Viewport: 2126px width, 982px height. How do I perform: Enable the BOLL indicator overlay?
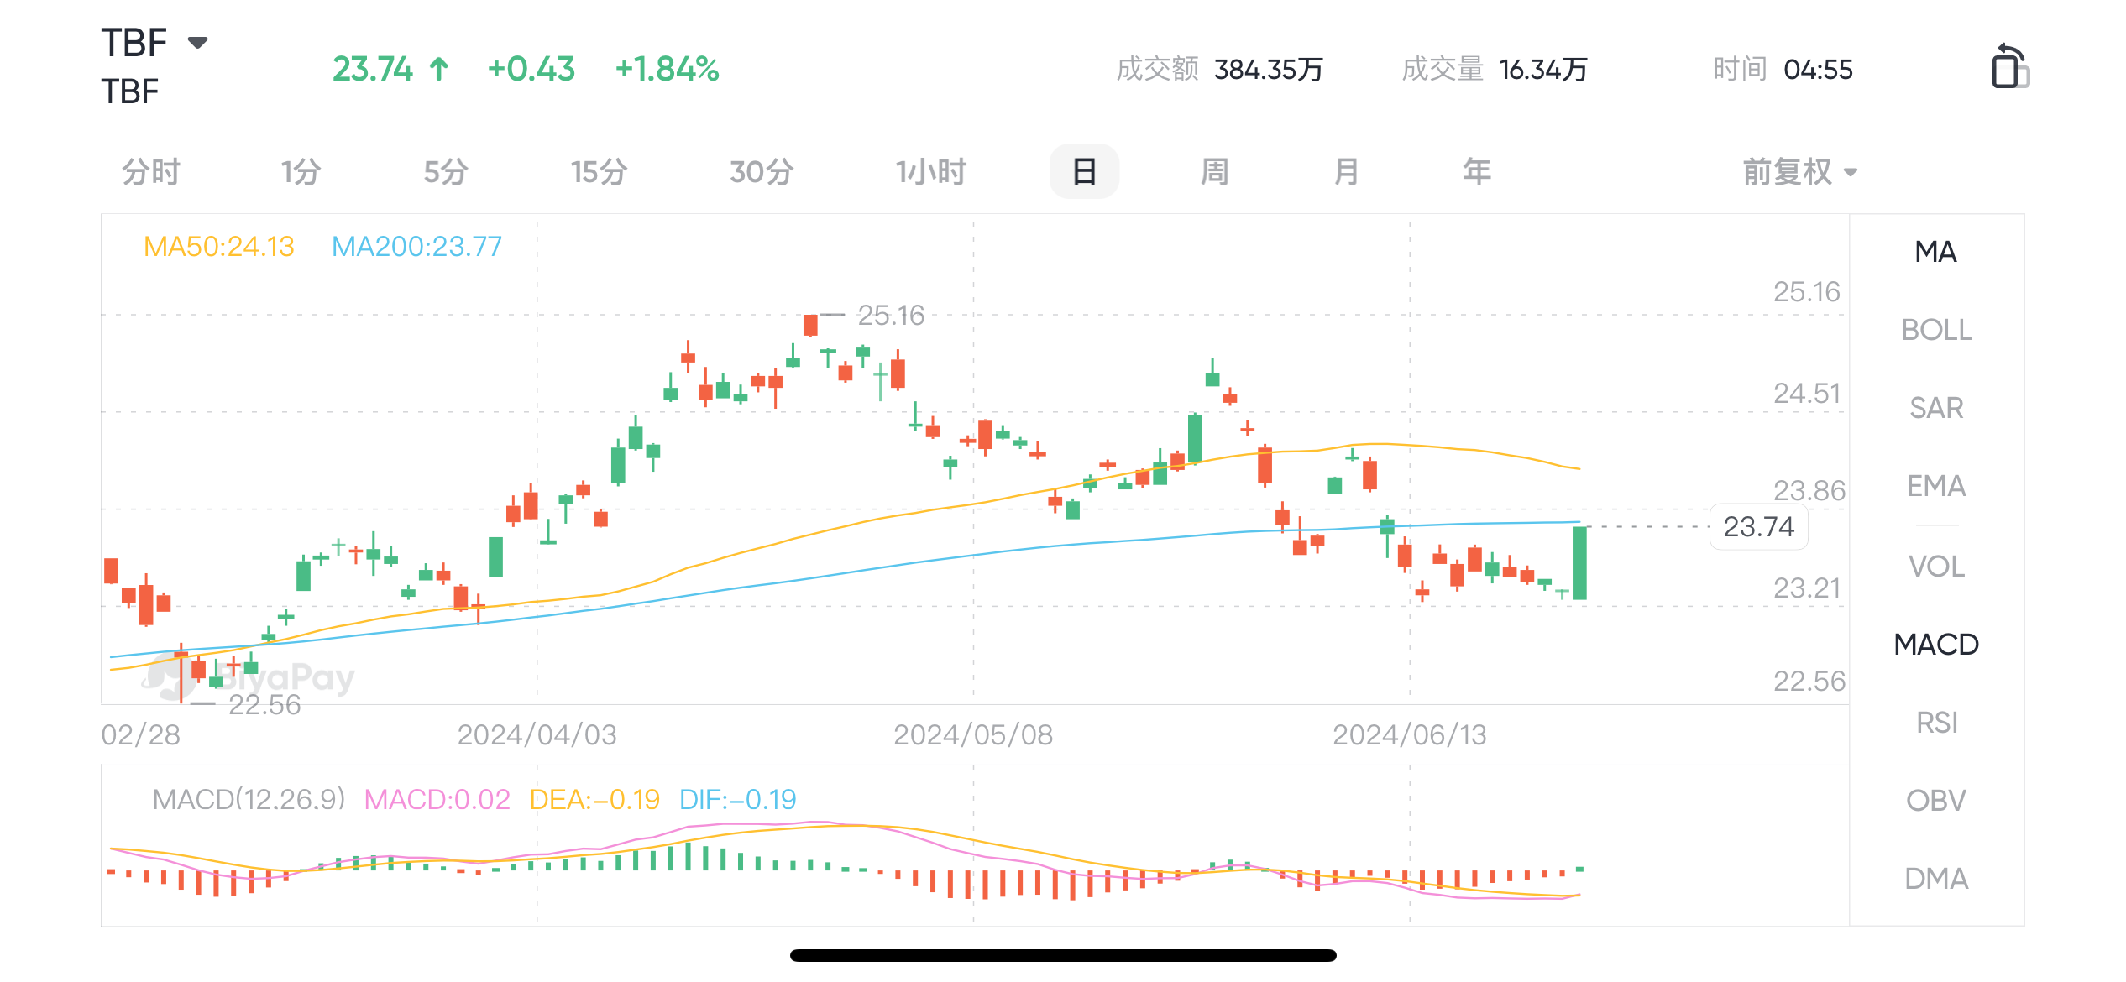click(1936, 330)
